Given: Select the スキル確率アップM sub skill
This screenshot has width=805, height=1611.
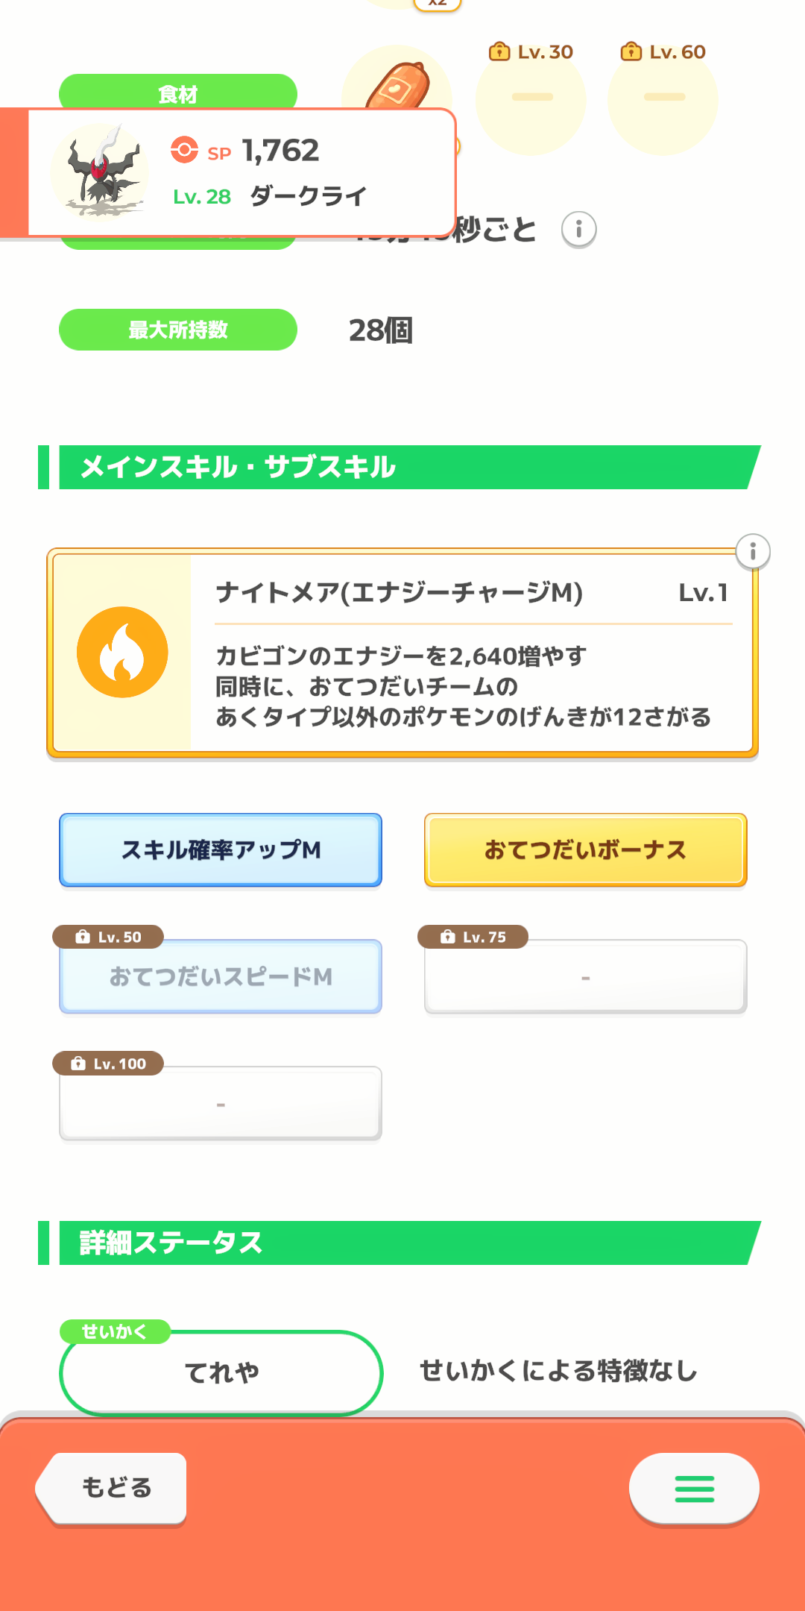Looking at the screenshot, I should pyautogui.click(x=221, y=850).
